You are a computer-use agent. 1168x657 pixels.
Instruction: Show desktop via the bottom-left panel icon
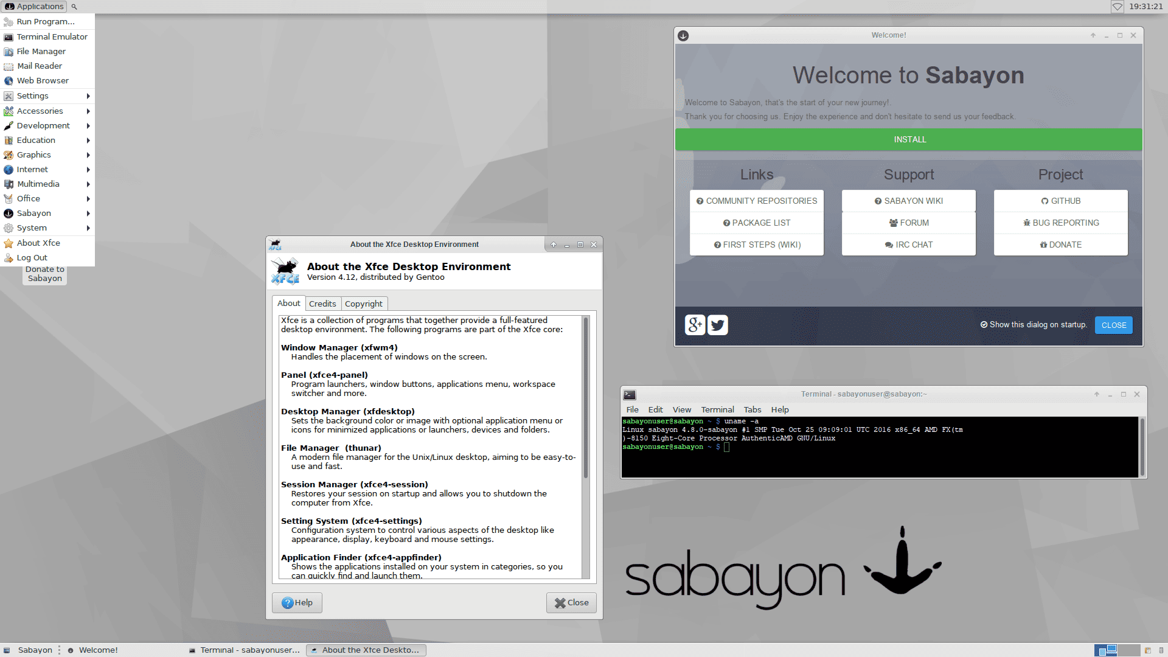(x=7, y=650)
